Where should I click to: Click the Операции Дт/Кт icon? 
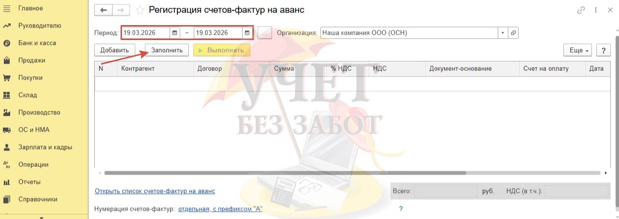coord(7,164)
